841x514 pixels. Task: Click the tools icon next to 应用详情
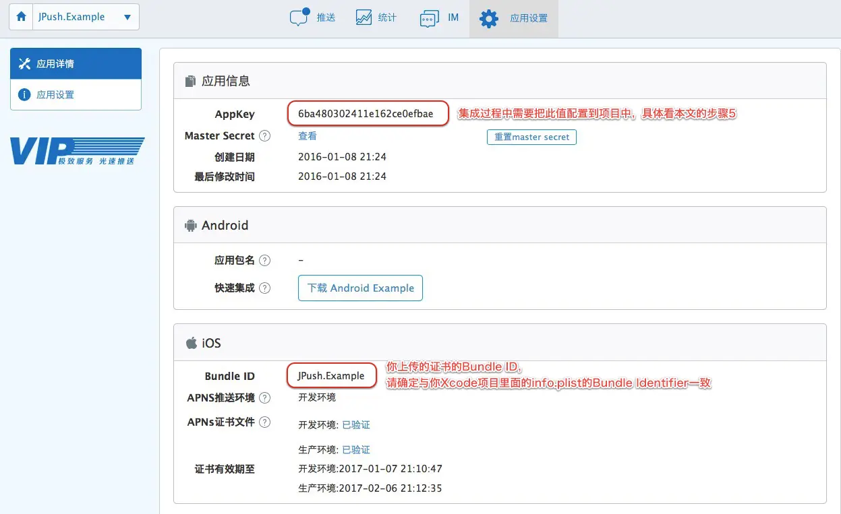[25, 63]
